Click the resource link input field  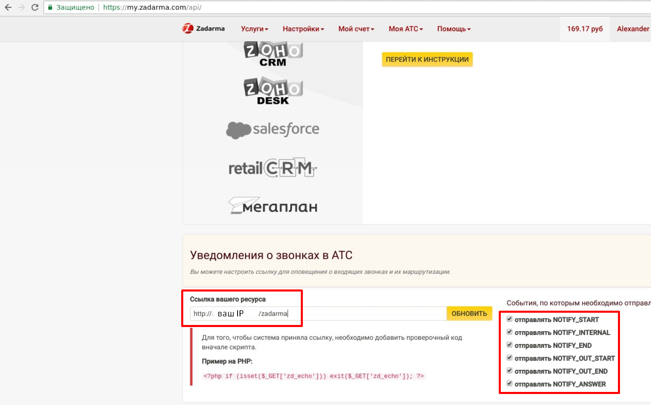pos(318,314)
